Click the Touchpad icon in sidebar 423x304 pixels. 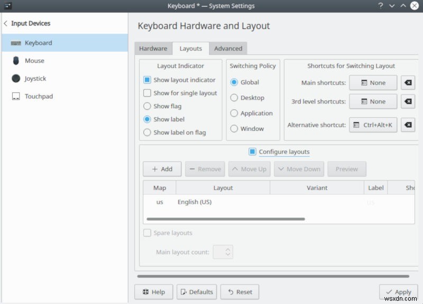(16, 97)
